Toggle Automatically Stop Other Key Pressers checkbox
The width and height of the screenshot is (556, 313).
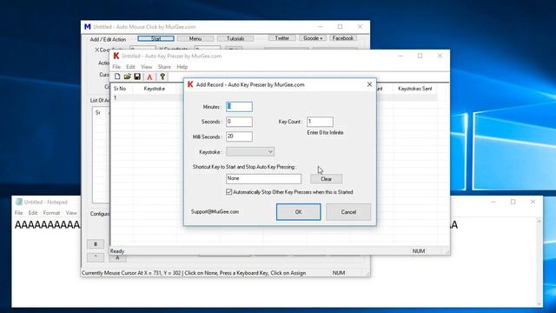click(x=229, y=192)
